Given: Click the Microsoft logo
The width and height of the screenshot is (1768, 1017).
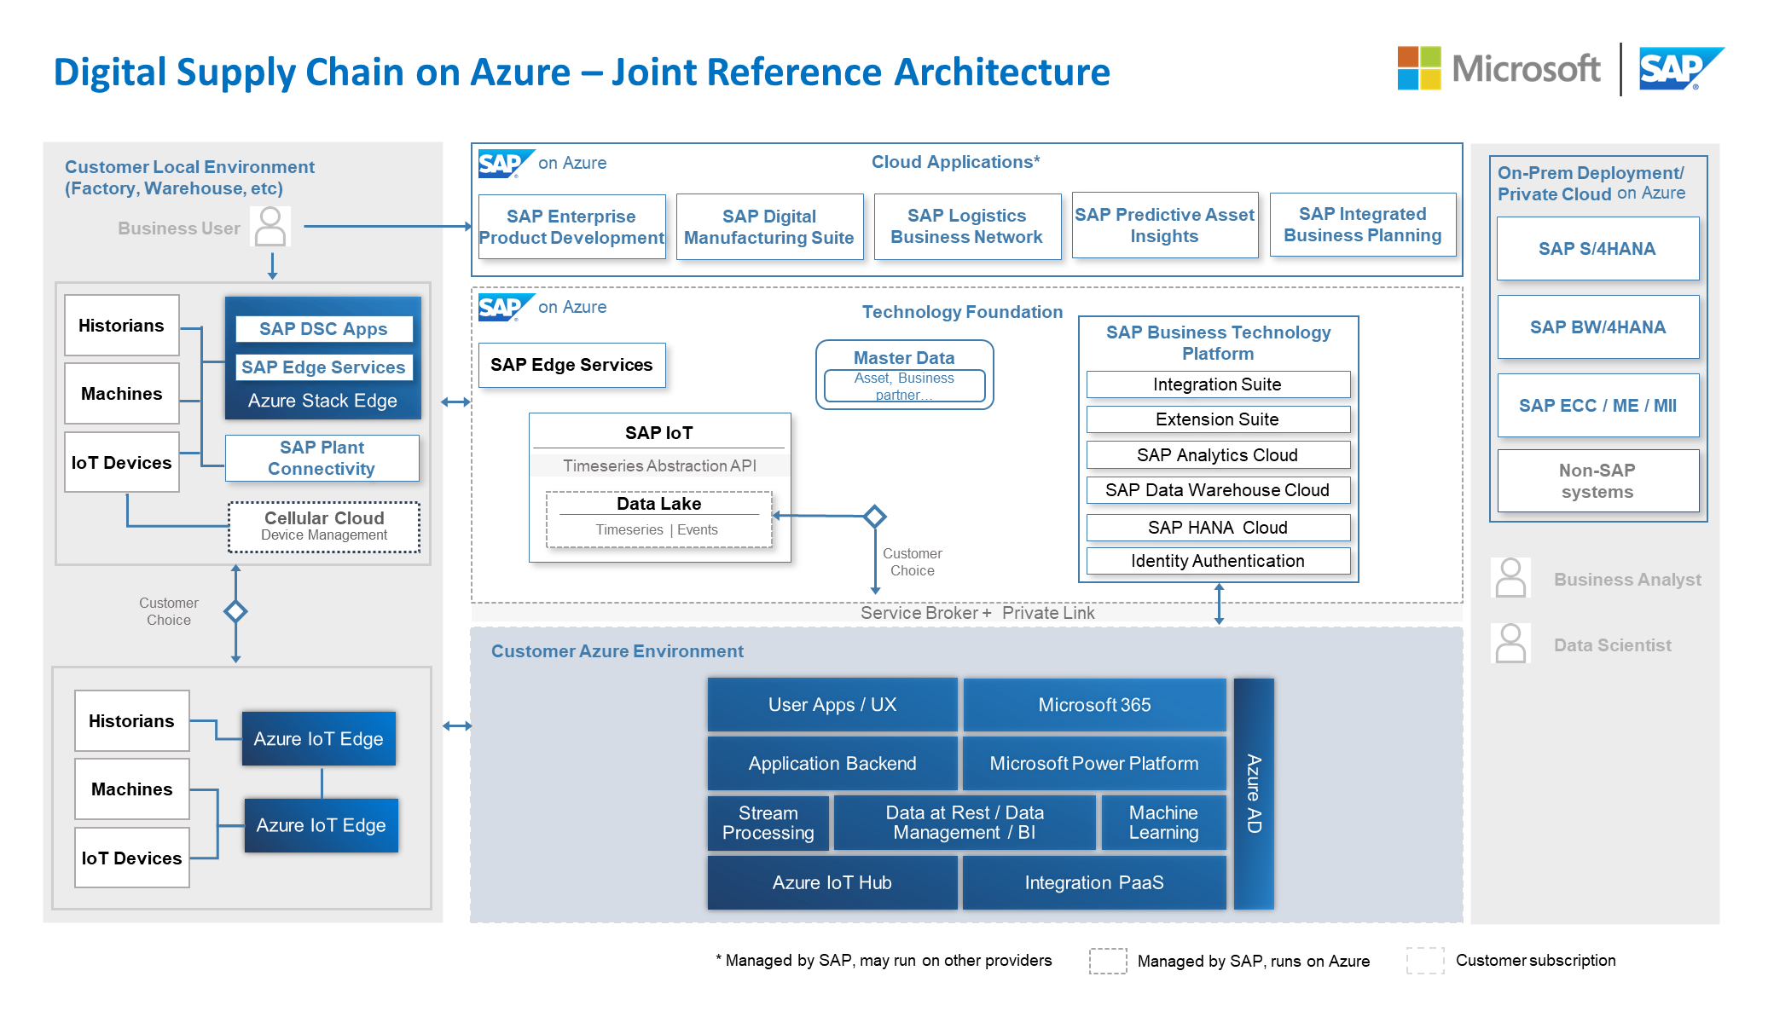Looking at the screenshot, I should click(1498, 68).
